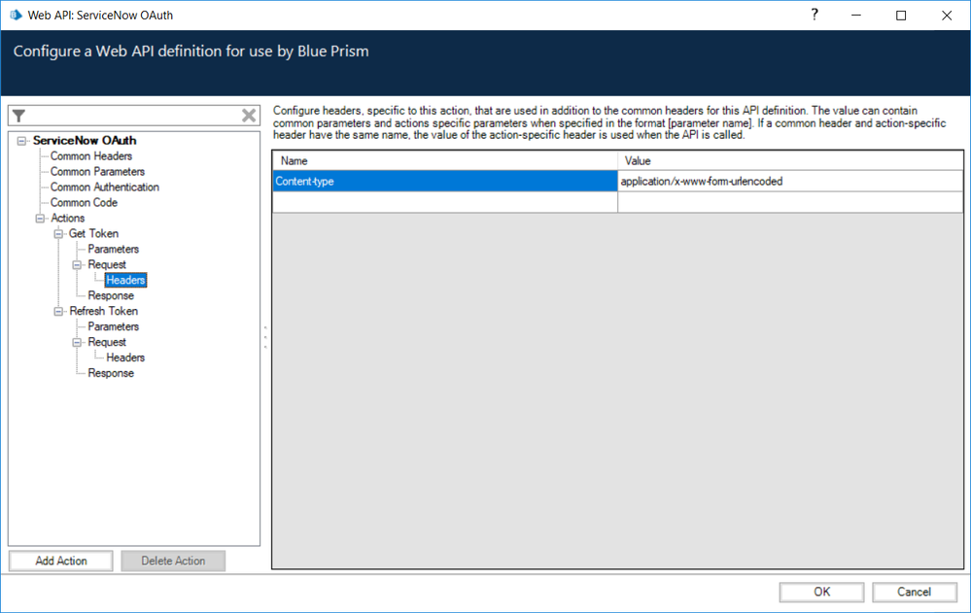
Task: Click the Cancel button
Action: click(x=914, y=592)
